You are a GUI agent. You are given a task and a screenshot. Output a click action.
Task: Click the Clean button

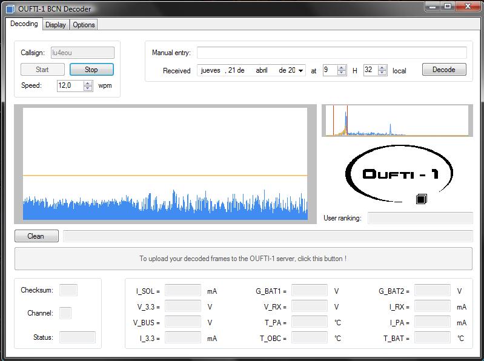36,236
